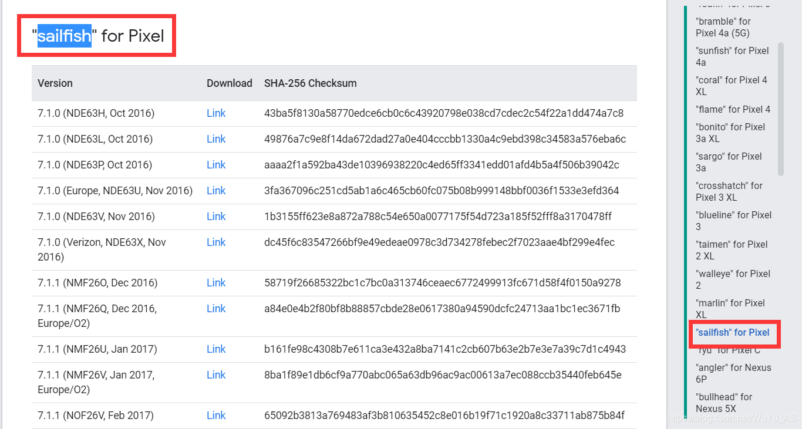Screen dimensions: 802x429
Task: Go to "marlin" for Pixel XL
Action: tap(730, 309)
